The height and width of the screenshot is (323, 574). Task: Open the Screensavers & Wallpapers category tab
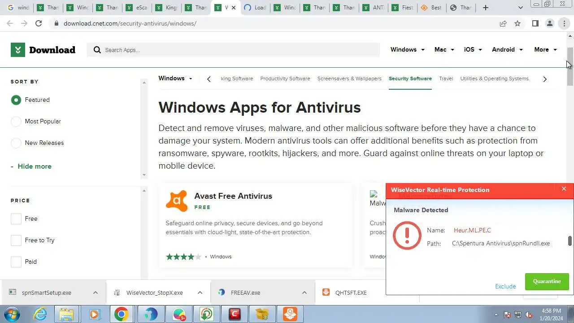coord(349,79)
